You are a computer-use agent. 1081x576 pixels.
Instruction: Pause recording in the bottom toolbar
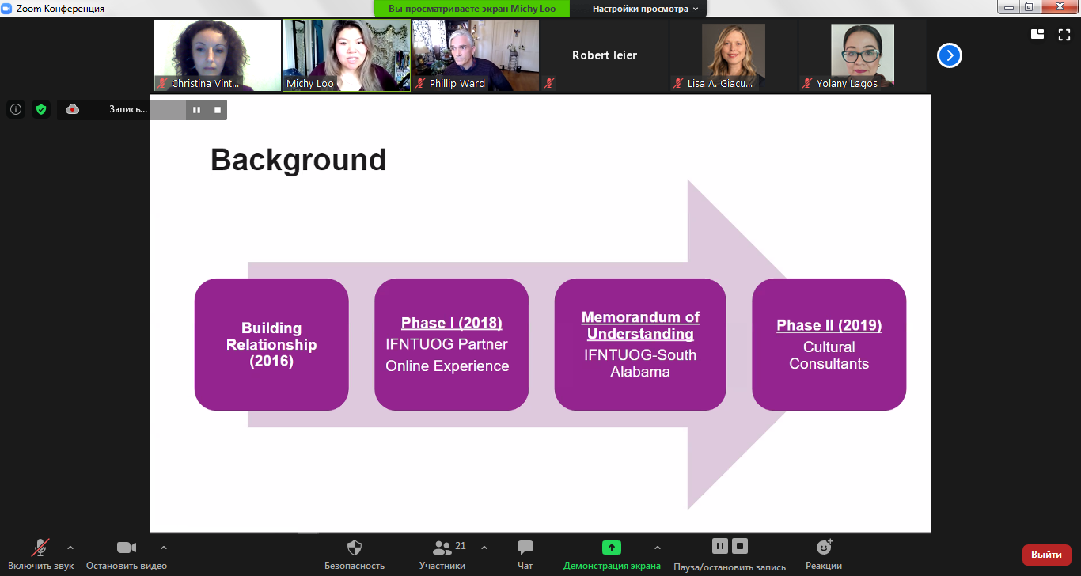tap(719, 546)
